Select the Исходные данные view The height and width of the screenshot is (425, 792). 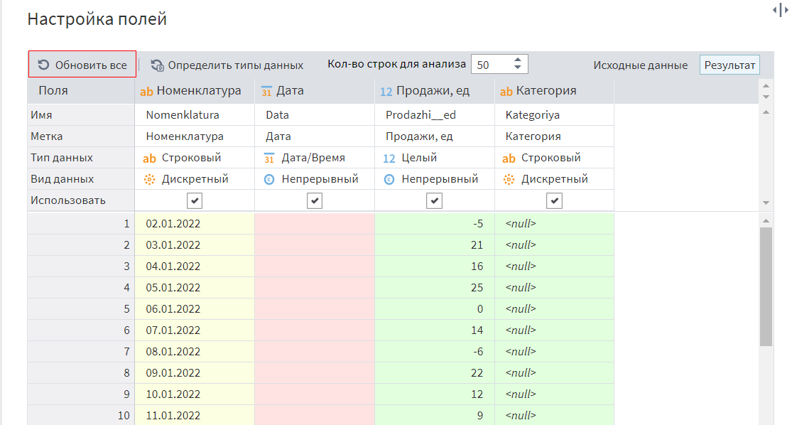click(x=641, y=64)
